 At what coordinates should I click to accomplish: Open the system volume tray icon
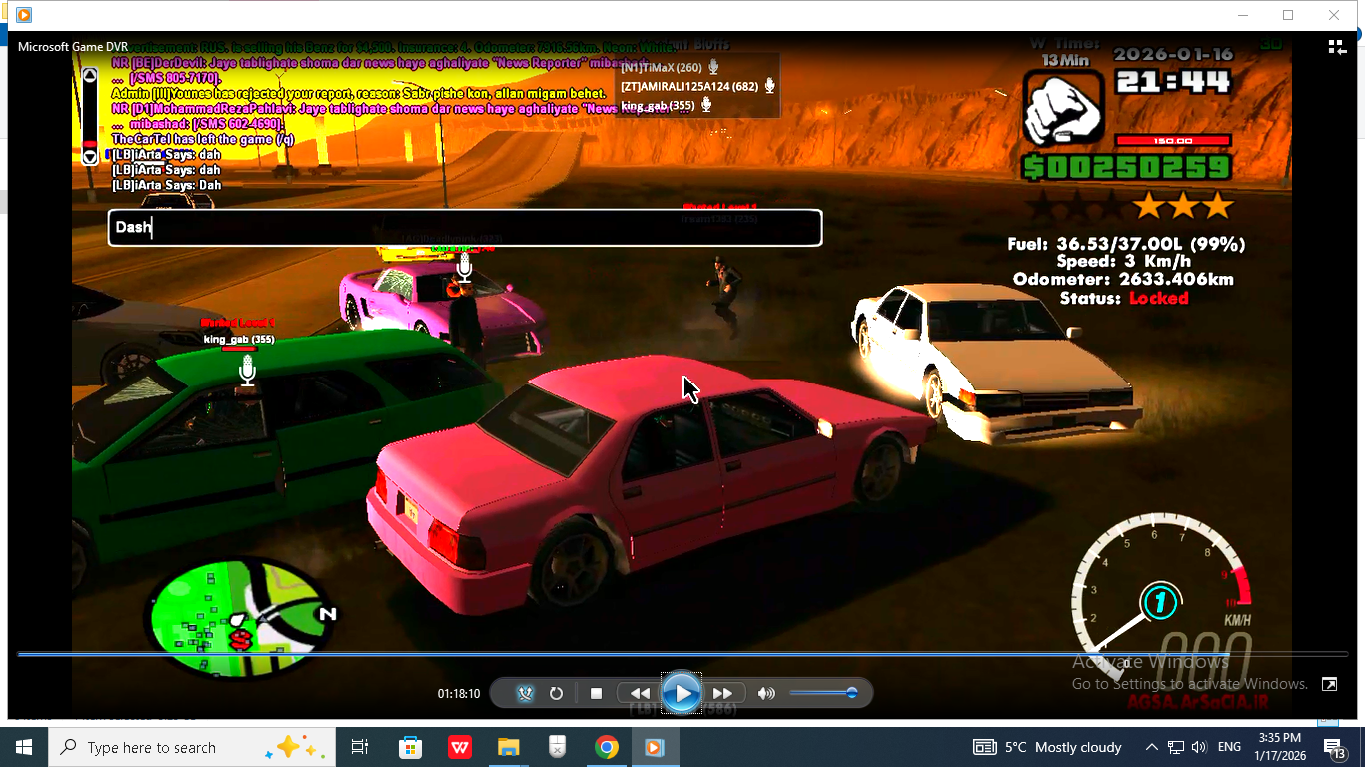click(x=1199, y=747)
